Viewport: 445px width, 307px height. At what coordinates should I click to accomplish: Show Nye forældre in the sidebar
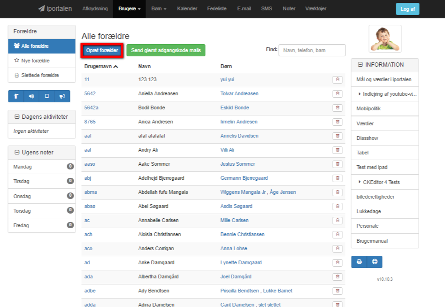42,61
